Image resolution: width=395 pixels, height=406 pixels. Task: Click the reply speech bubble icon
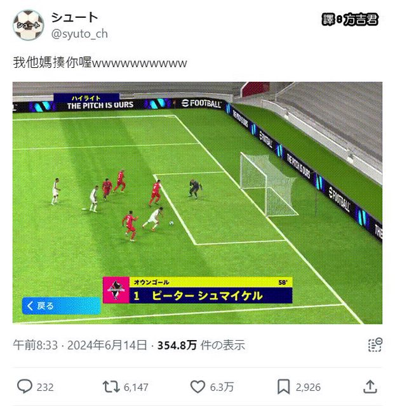point(25,386)
